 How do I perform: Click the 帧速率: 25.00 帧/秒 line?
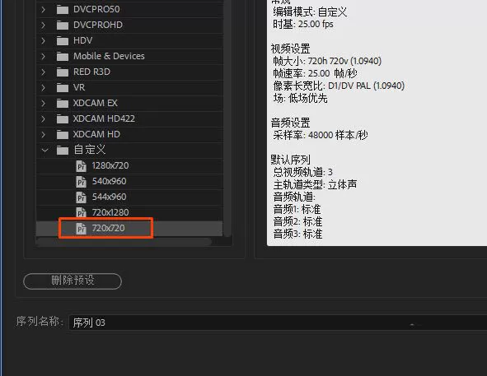point(315,73)
